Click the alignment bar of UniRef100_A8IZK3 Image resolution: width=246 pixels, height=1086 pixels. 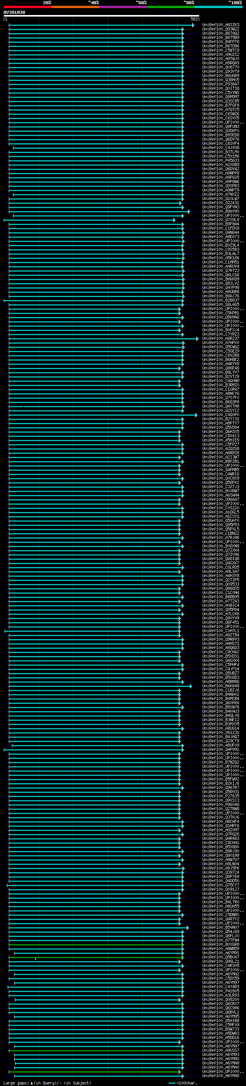101,25
